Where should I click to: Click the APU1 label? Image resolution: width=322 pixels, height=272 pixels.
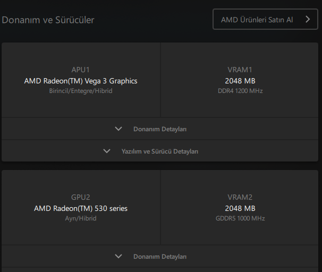(x=81, y=70)
